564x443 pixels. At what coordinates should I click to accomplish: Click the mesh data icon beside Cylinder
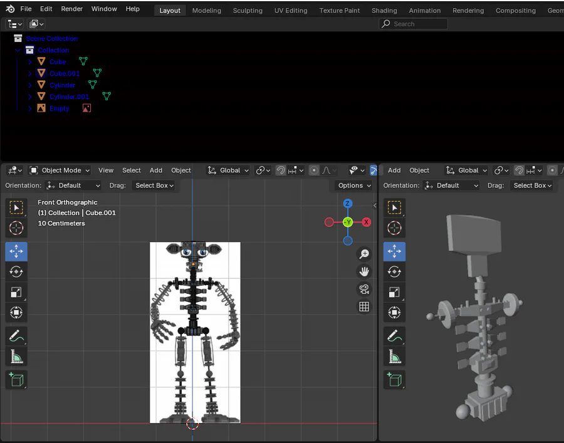click(93, 85)
